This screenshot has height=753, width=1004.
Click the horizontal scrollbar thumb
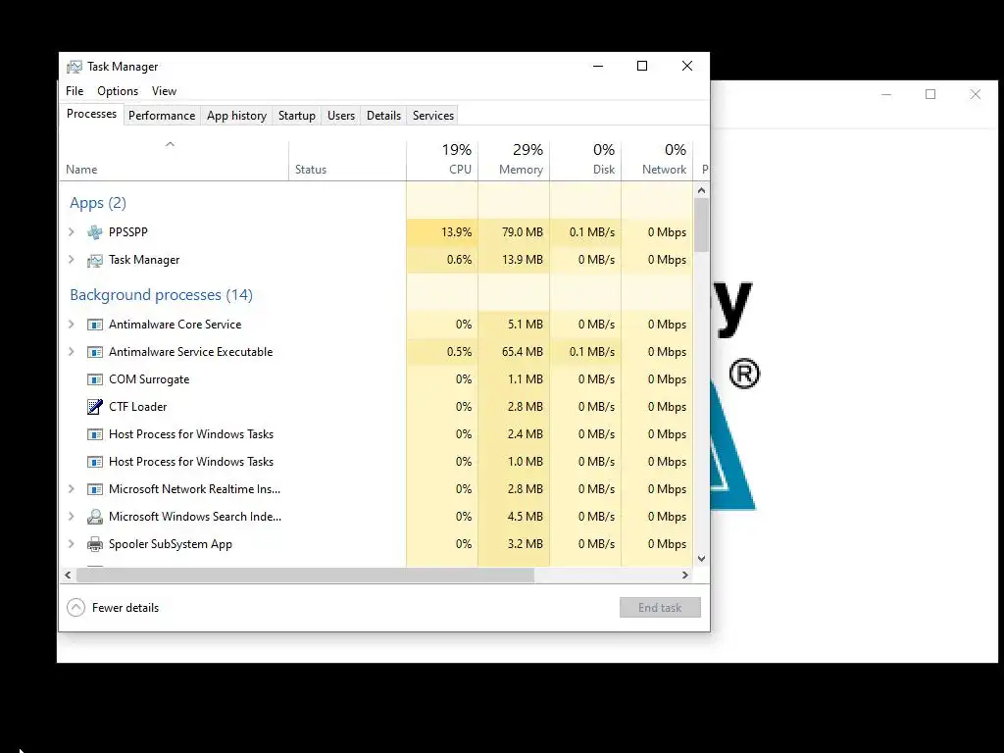click(x=305, y=575)
